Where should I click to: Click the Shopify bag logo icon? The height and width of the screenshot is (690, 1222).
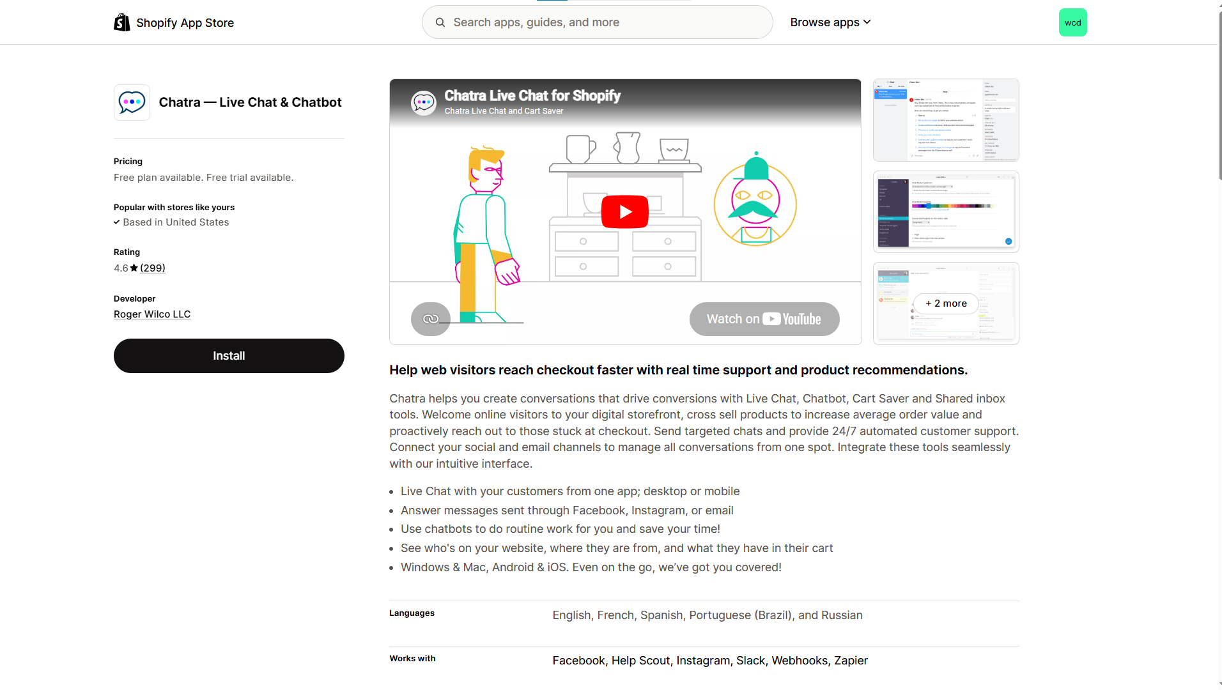[122, 22]
